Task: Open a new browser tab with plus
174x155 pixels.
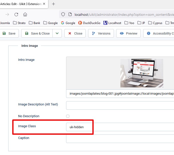Action: (x=53, y=4)
